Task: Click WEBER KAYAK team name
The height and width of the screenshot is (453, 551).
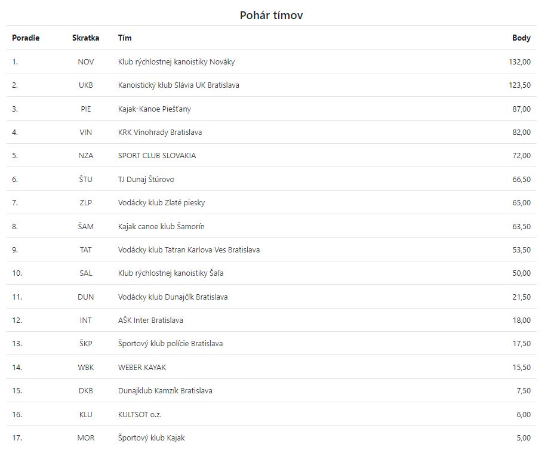Action: [x=142, y=368]
